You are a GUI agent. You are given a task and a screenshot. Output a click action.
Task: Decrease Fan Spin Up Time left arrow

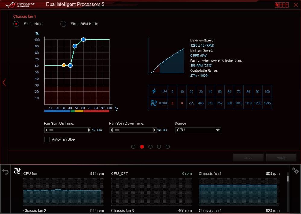pos(46,130)
